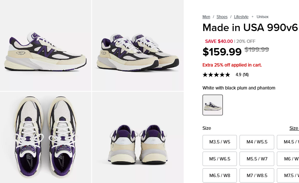Pick the M4.5 size option
The width and height of the screenshot is (299, 183).
(289, 142)
